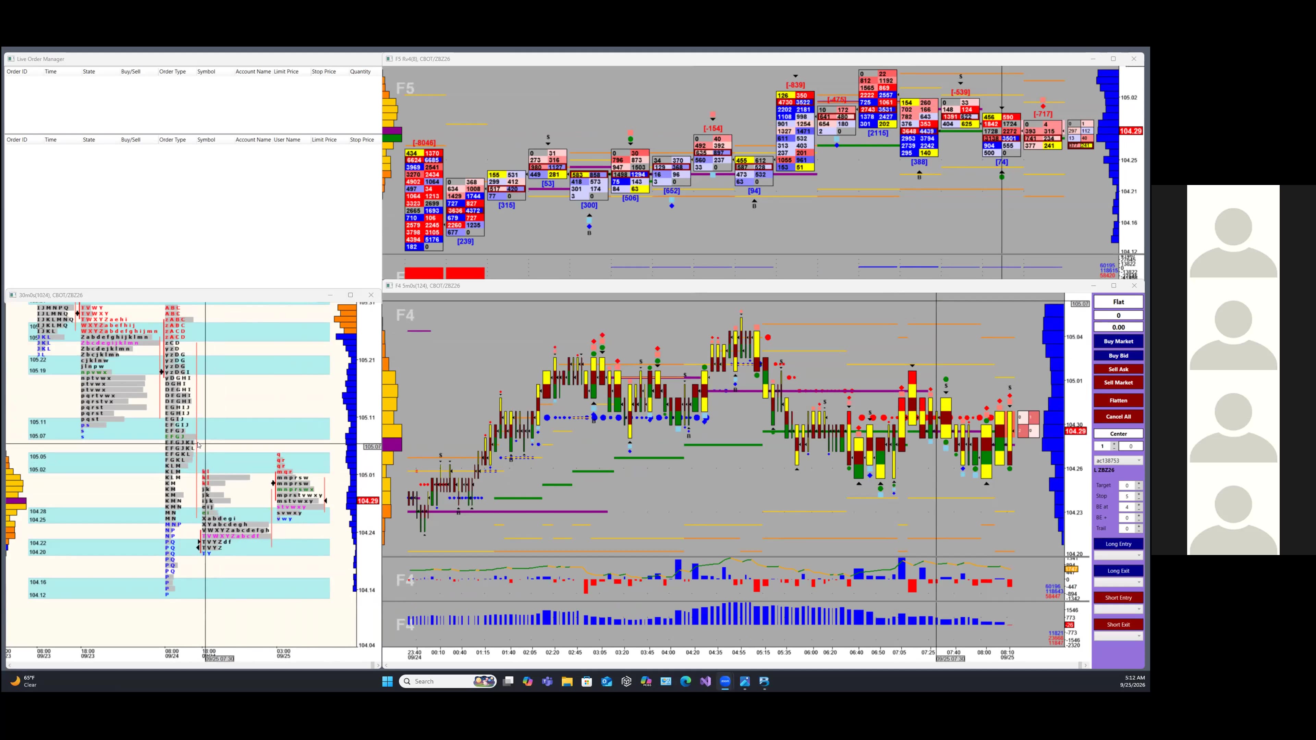
Task: Open the ac138753 account dropdown
Action: point(1118,461)
